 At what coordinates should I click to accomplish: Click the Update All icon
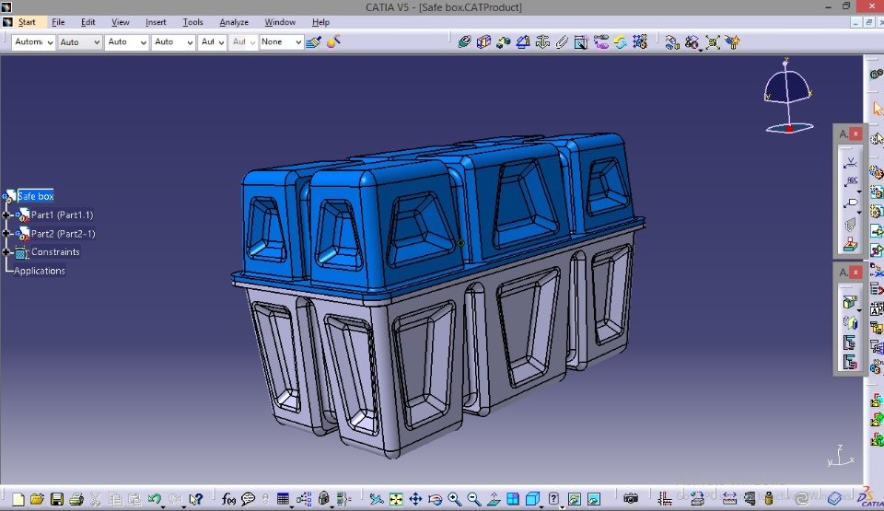[620, 41]
